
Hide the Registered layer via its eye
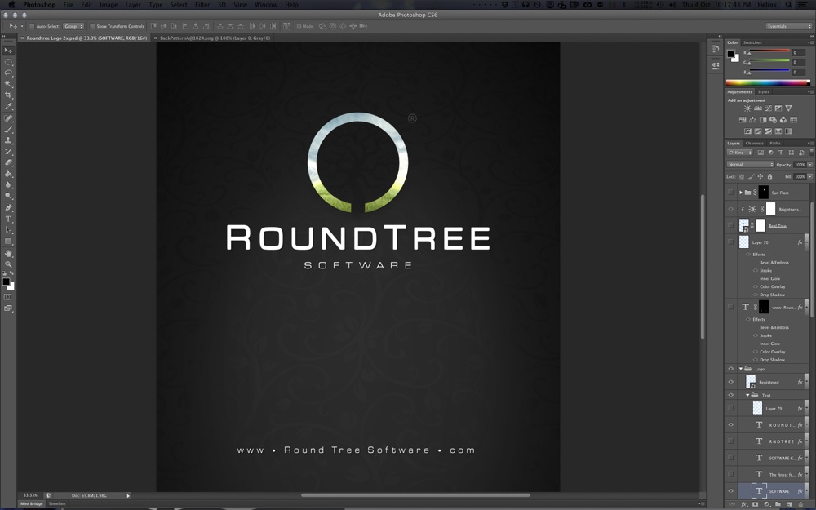click(730, 382)
